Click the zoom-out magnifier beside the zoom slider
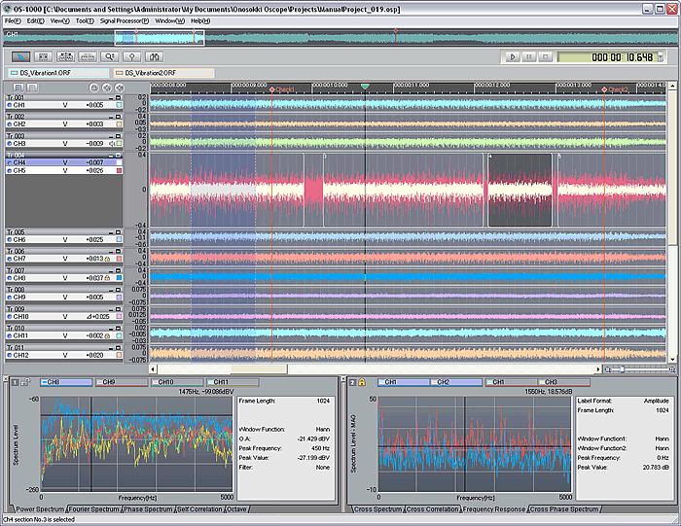The image size is (681, 526). tap(608, 369)
